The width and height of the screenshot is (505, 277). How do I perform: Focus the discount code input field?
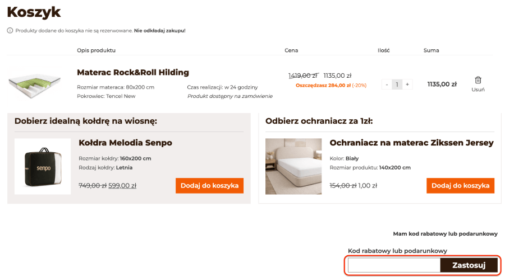coord(394,265)
